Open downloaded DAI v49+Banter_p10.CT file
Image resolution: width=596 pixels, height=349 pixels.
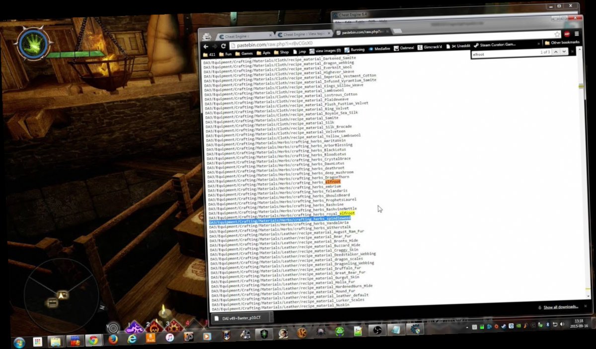pos(242,317)
